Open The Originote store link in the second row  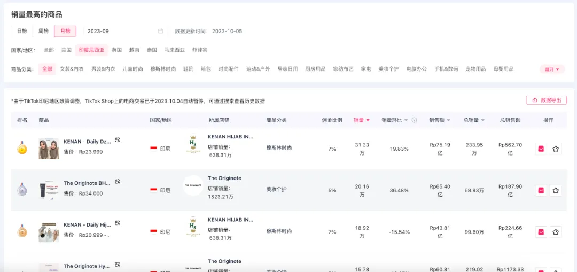(x=224, y=178)
